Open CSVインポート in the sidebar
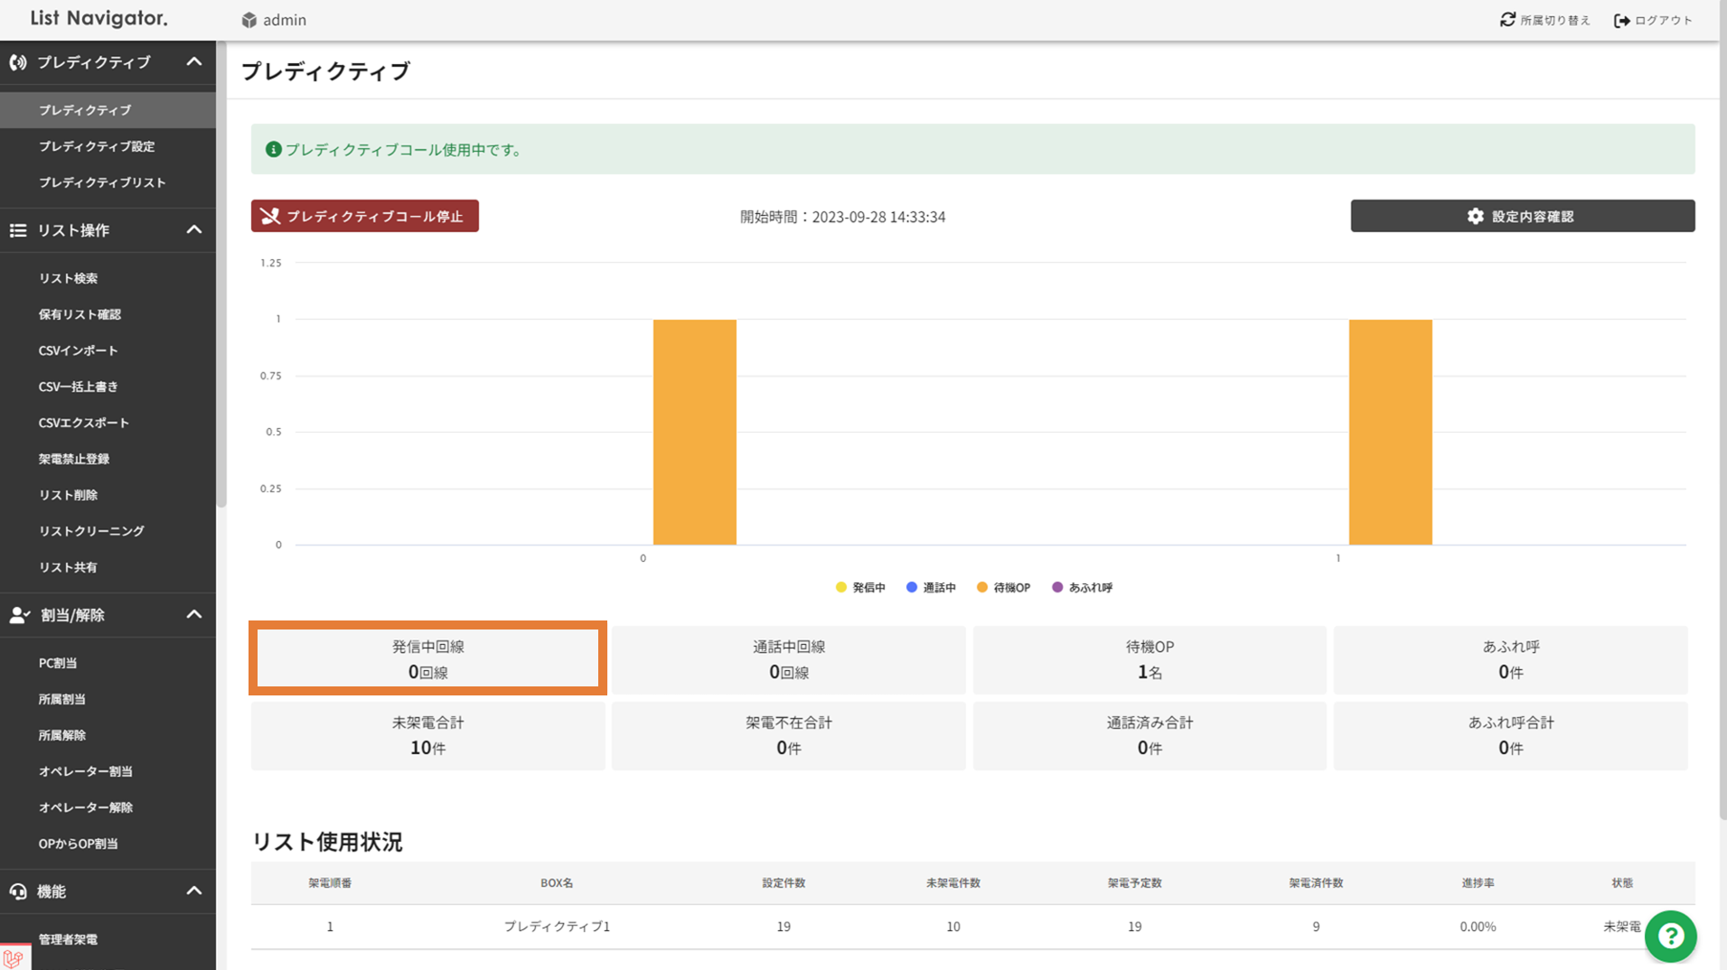 (x=79, y=350)
